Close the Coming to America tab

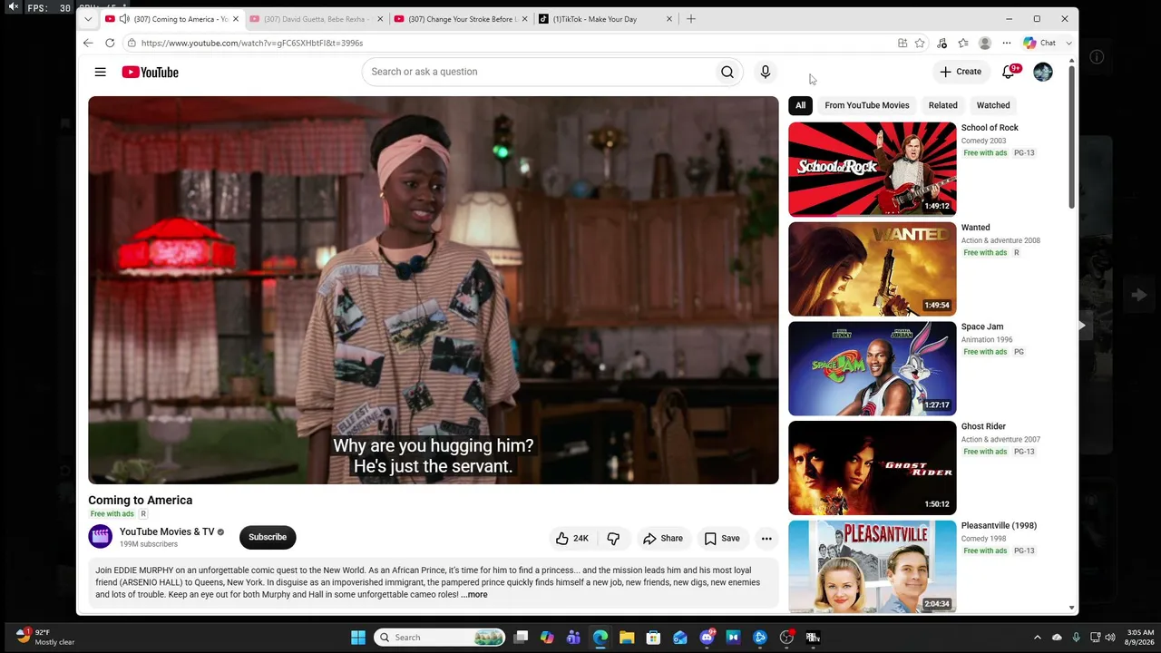coord(236,19)
